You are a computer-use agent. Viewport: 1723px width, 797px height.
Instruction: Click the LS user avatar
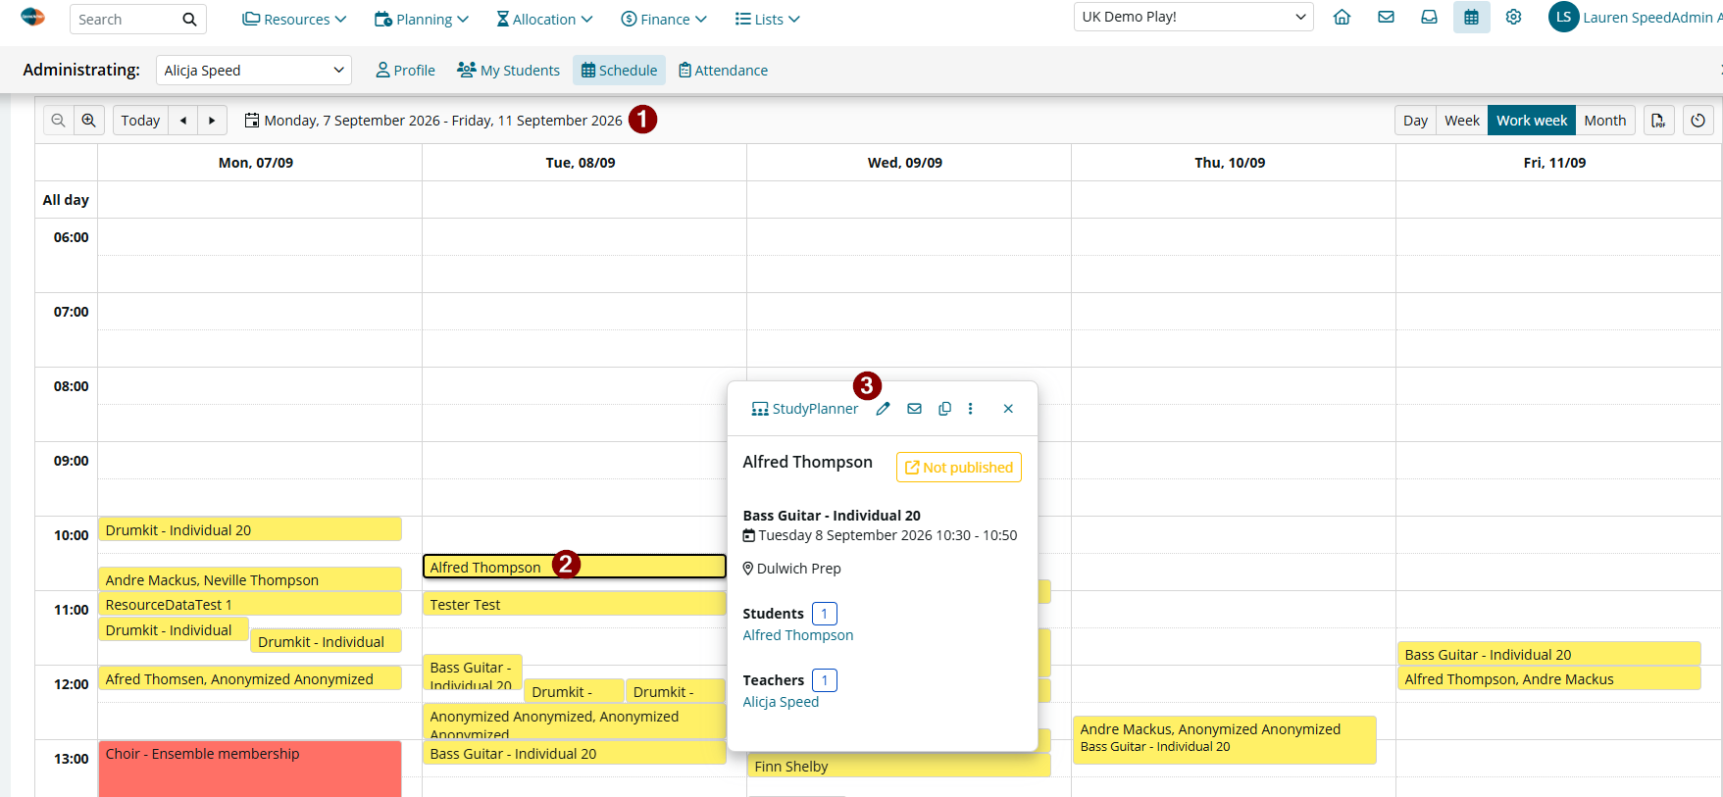click(1563, 17)
